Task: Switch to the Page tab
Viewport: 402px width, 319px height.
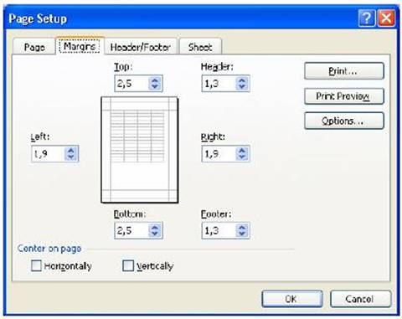Action: 34,47
